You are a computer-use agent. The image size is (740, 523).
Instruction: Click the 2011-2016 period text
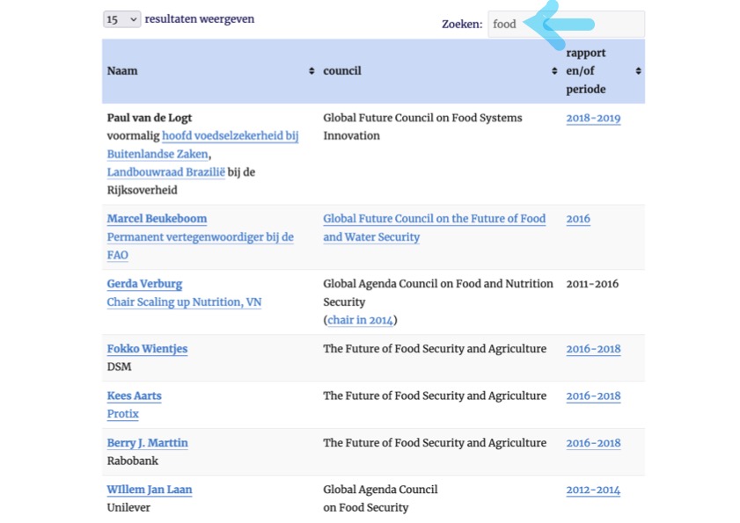coord(592,284)
